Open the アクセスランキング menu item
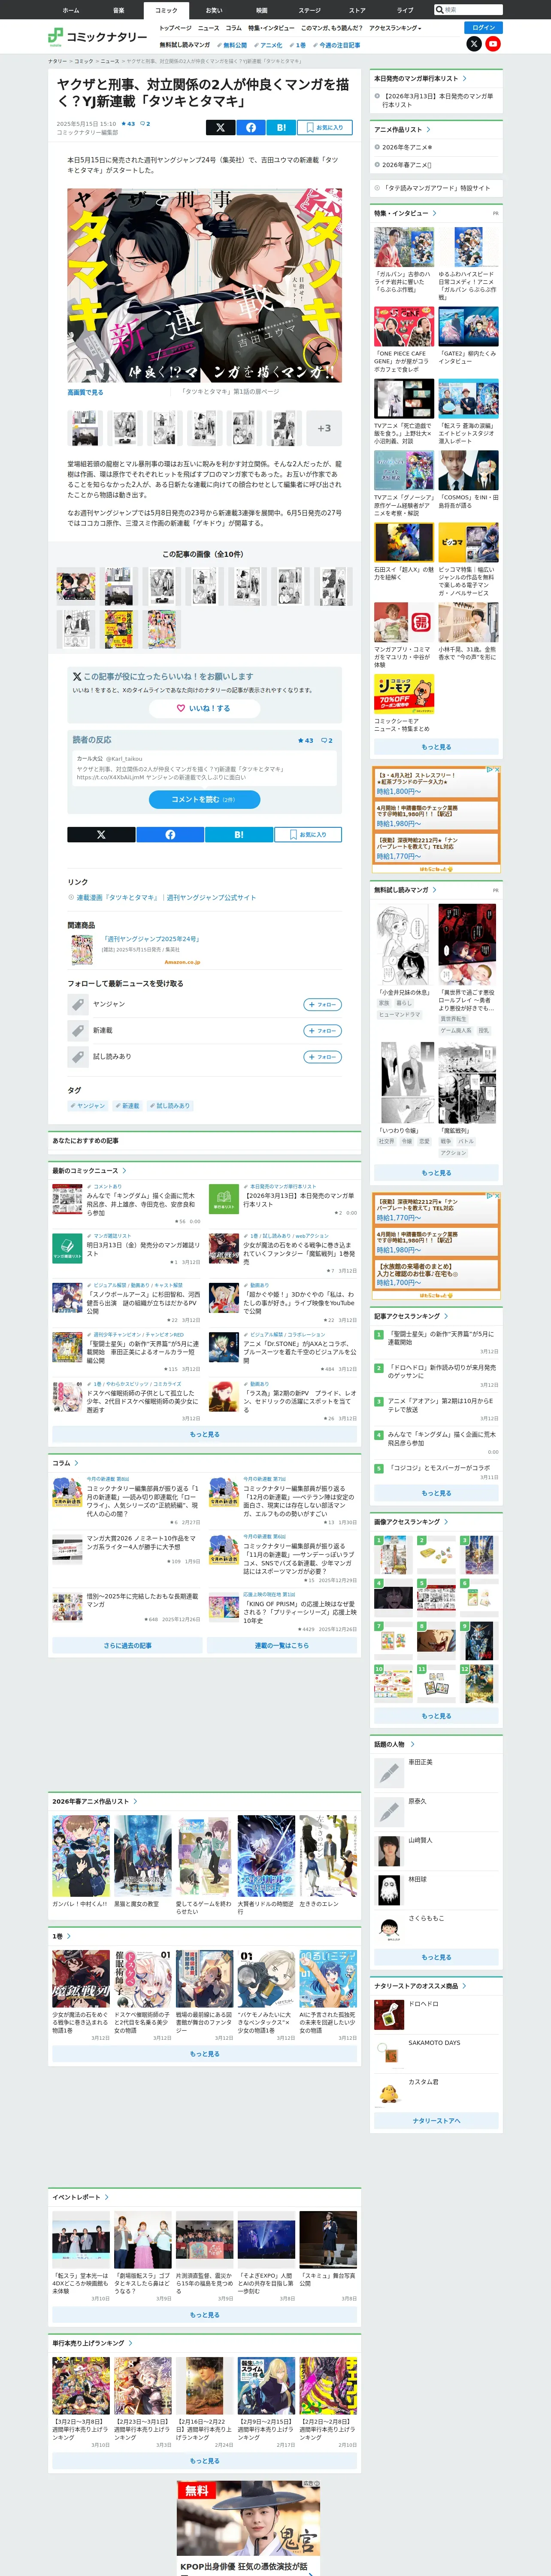This screenshot has height=2576, width=551. (395, 28)
